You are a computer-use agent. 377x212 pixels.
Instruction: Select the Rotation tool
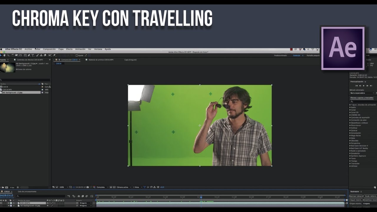(x=13, y=55)
